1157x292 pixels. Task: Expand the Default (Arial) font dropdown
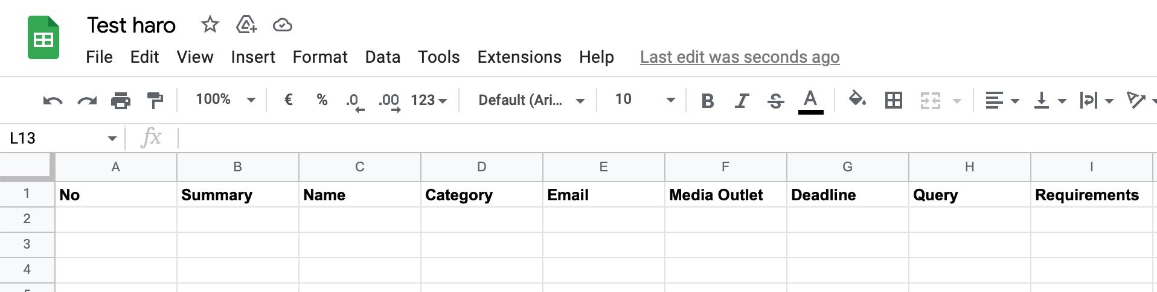coord(531,100)
